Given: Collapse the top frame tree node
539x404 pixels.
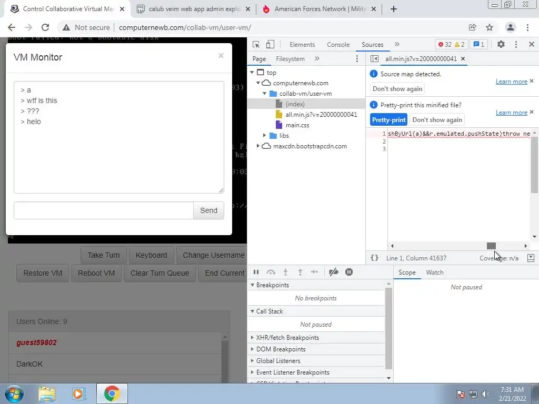Looking at the screenshot, I should 252,73.
